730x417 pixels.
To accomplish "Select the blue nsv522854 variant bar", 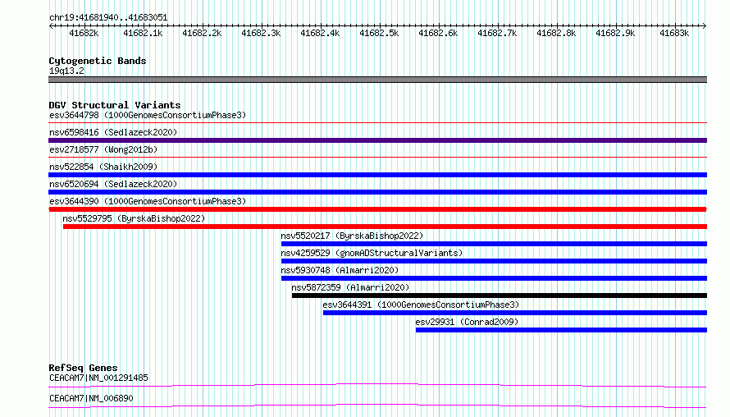I will [377, 175].
